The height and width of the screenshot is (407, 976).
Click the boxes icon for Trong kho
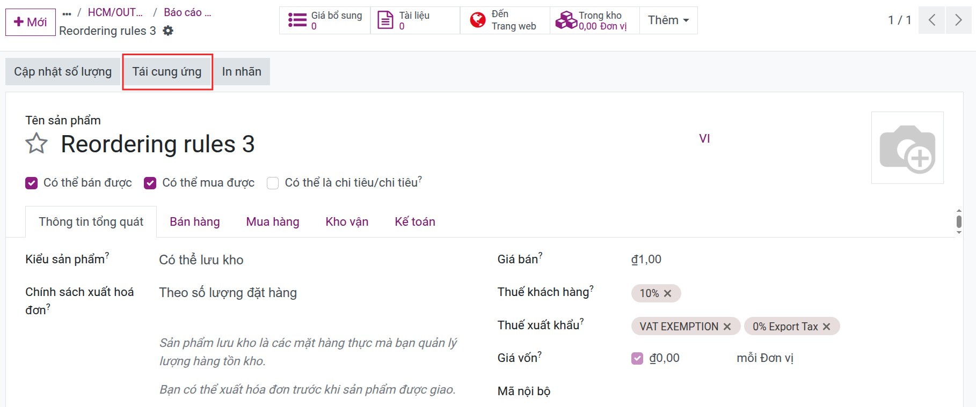(x=566, y=20)
